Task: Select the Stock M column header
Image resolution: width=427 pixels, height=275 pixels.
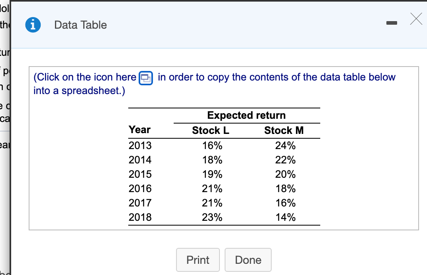Action: 284,130
